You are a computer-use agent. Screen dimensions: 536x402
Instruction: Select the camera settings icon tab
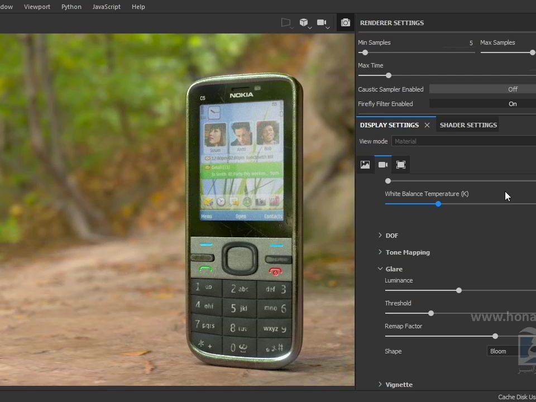[383, 165]
